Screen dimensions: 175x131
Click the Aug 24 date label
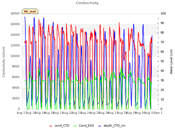(85, 113)
